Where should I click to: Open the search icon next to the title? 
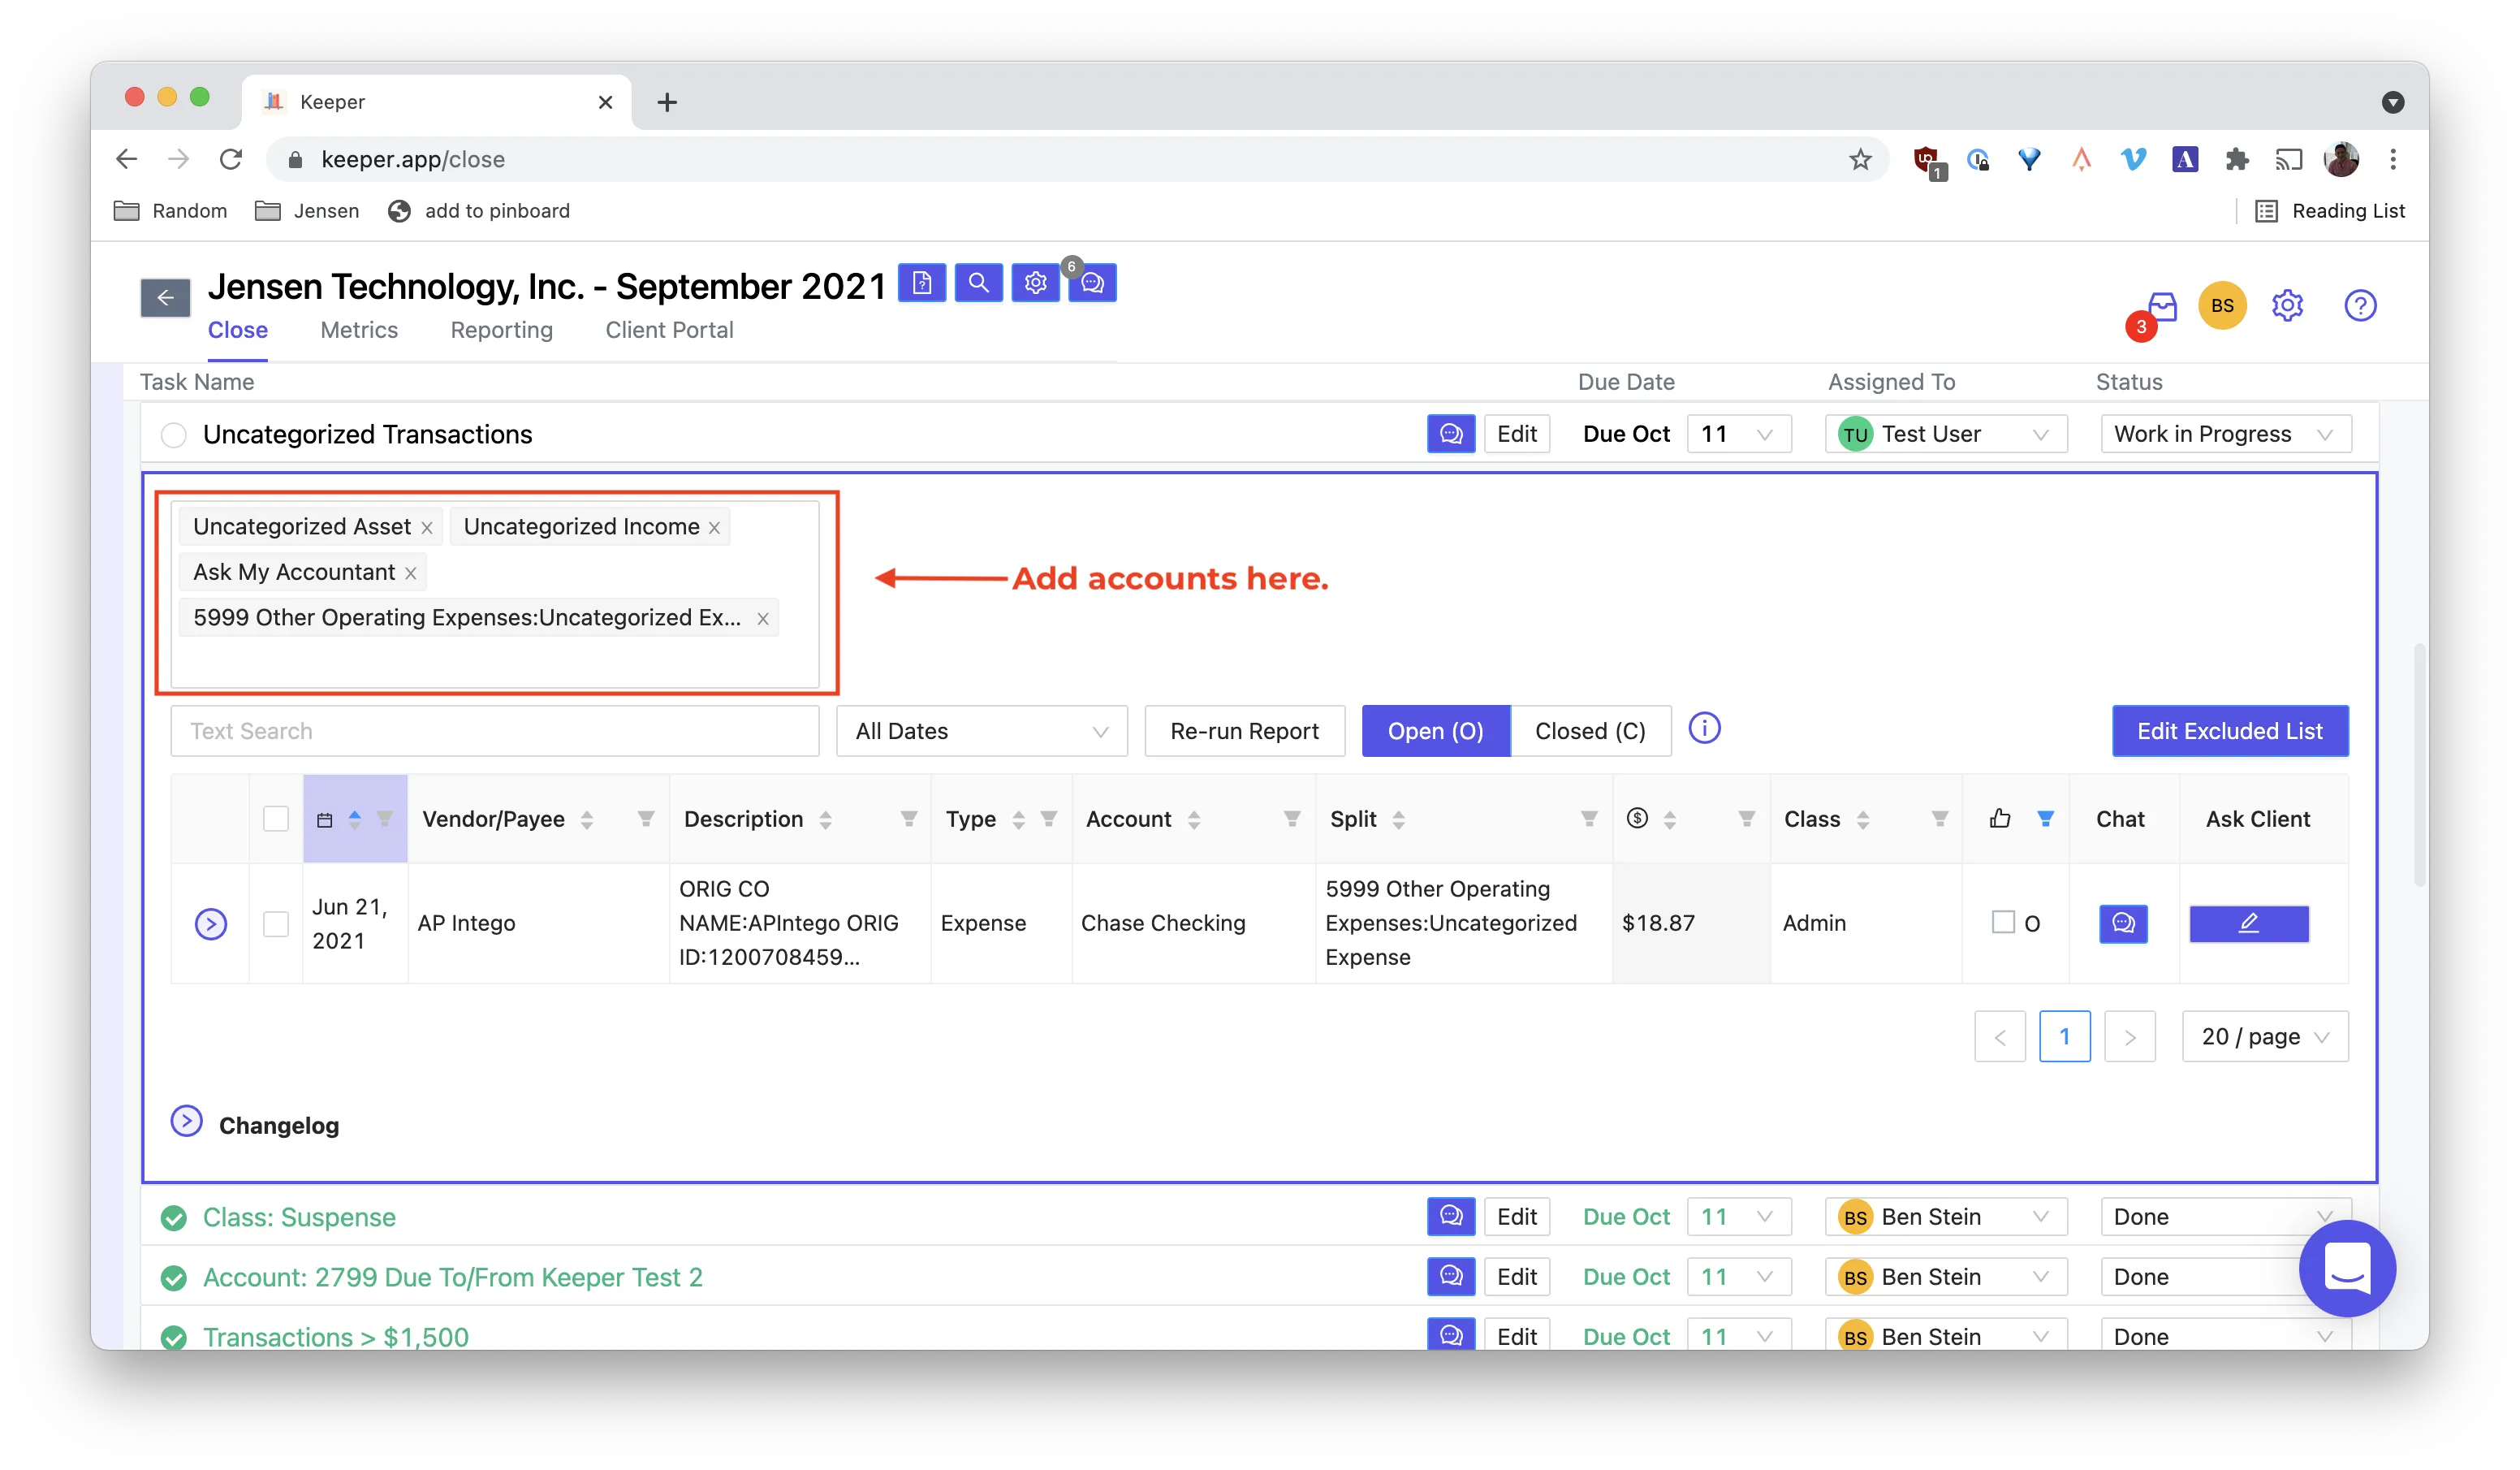coord(978,283)
